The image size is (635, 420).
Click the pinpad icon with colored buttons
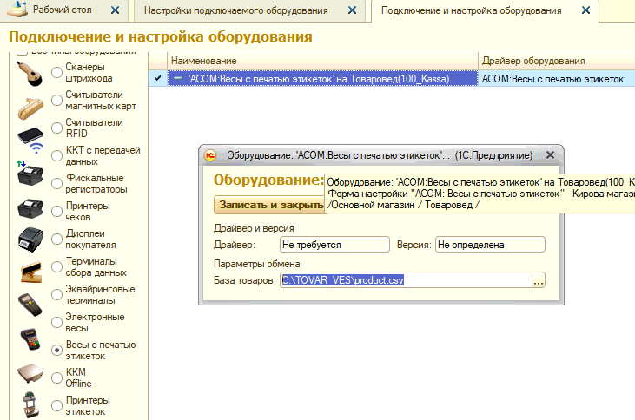[x=30, y=339]
